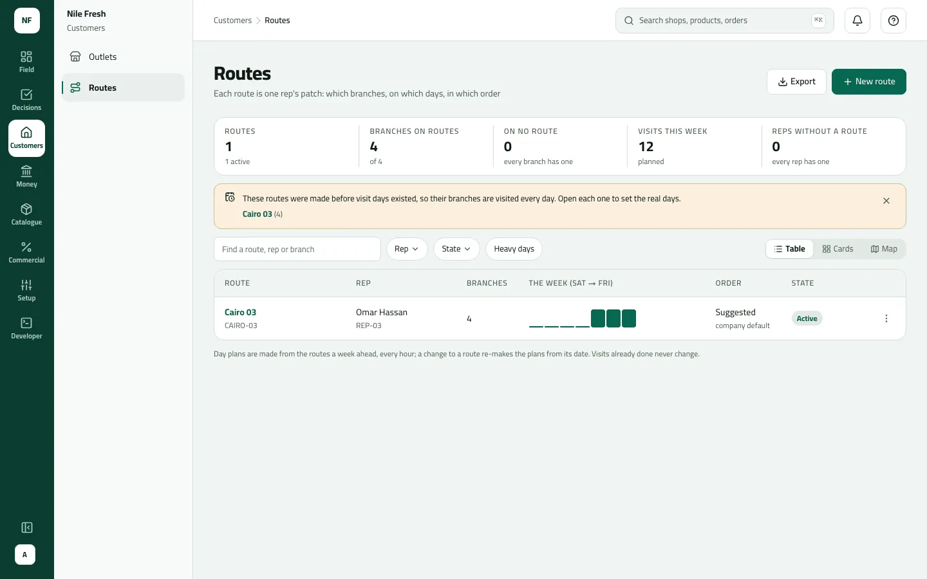Click the rep name Omar Hassan

coord(382,312)
